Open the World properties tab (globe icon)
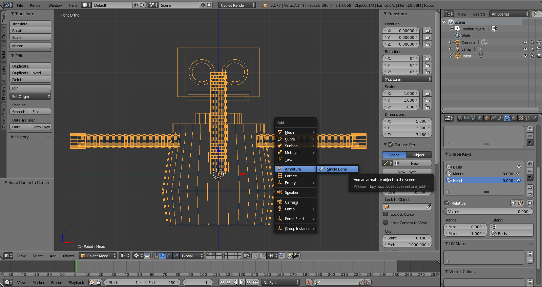 click(480, 118)
